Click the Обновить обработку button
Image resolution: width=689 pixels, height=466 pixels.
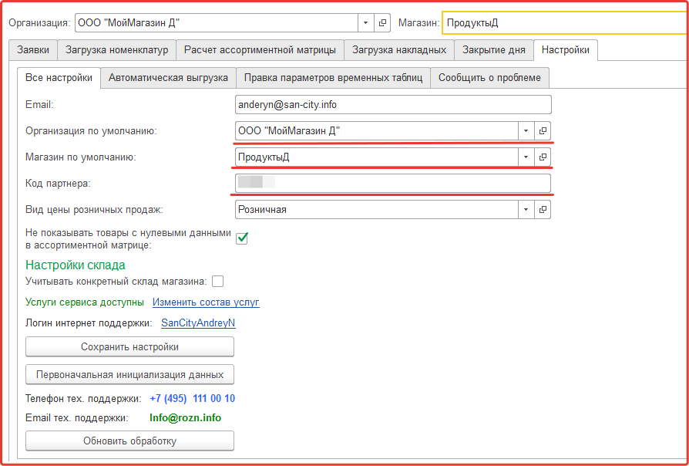click(x=129, y=441)
